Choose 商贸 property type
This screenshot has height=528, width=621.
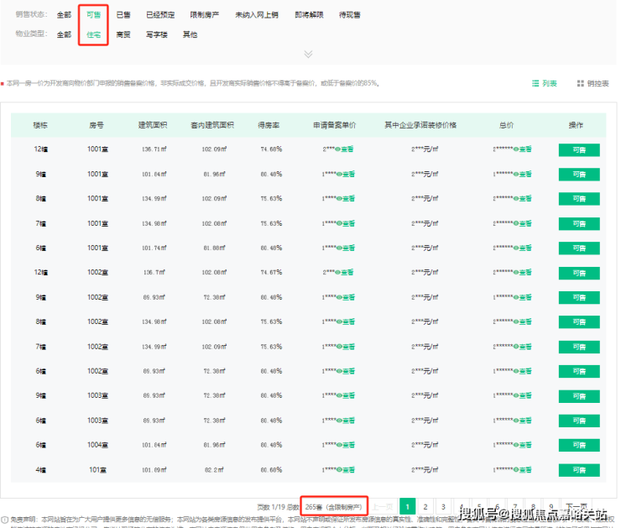[123, 35]
